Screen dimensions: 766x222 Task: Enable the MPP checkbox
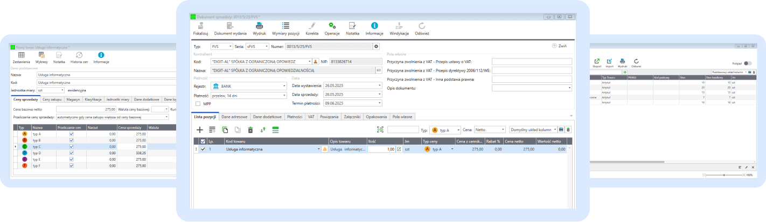198,103
